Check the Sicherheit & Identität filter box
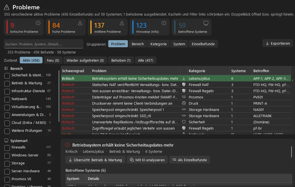 [7, 76]
